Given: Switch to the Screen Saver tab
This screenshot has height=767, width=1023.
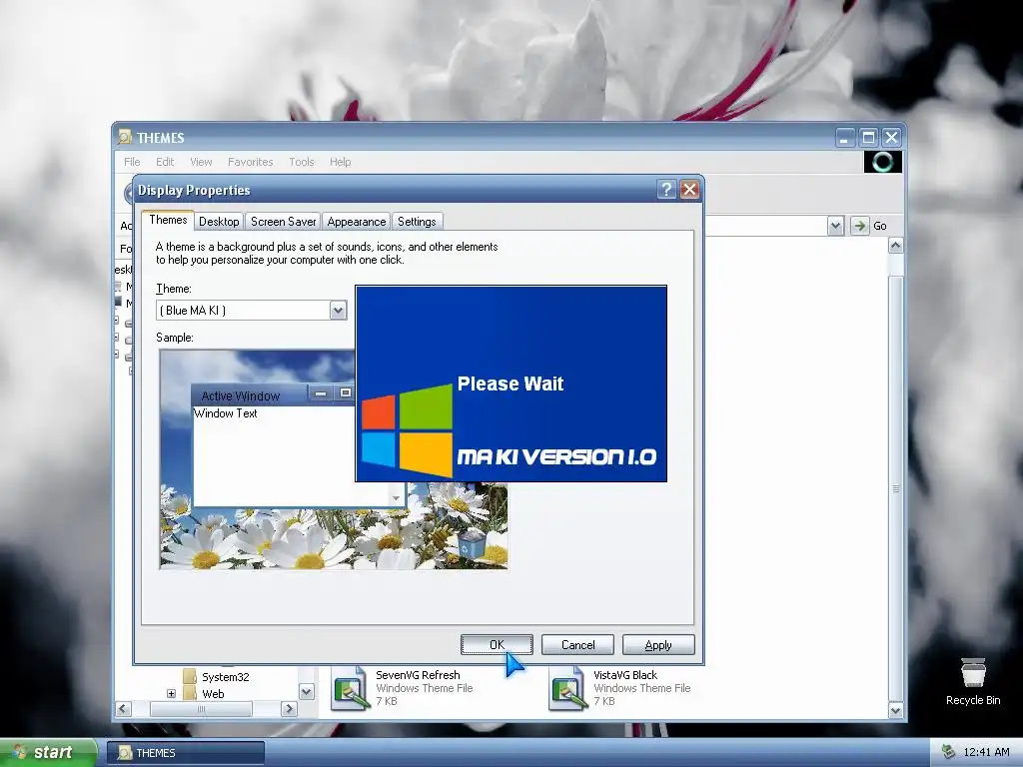Looking at the screenshot, I should (x=283, y=222).
